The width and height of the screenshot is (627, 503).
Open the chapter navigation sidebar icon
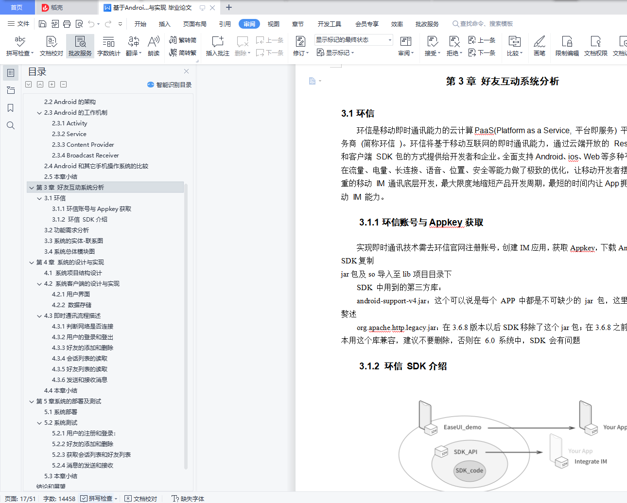[x=11, y=90]
